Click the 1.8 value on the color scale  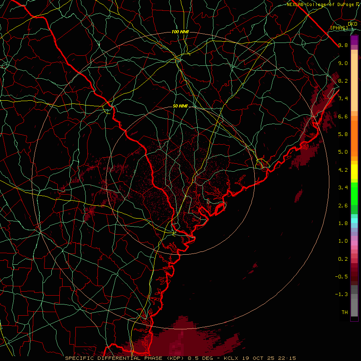[x=343, y=223]
